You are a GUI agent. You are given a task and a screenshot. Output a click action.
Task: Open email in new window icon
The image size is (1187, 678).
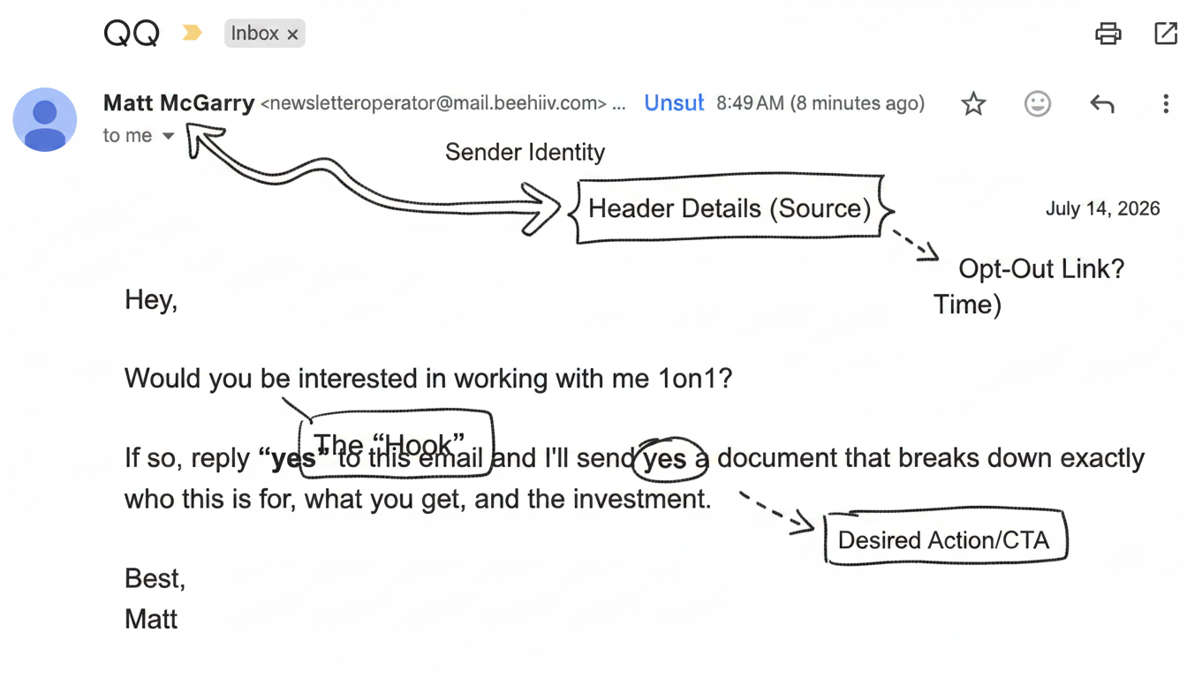[1166, 34]
